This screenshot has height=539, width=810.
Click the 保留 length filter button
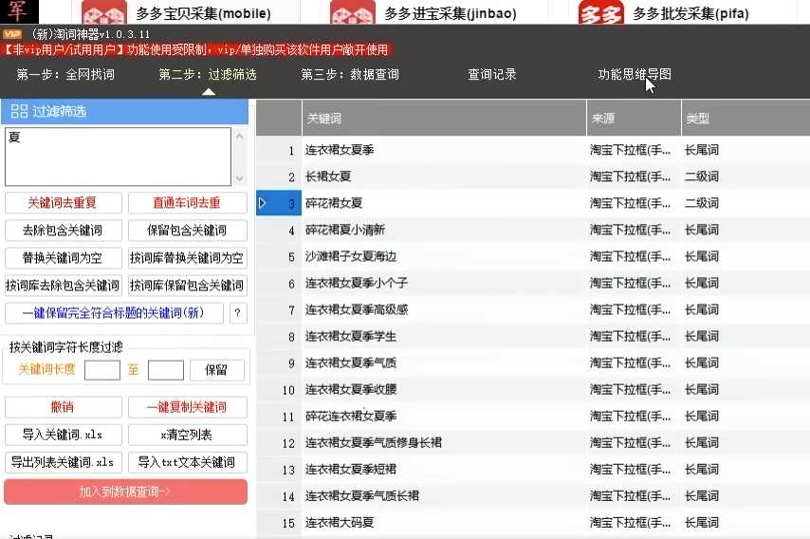[x=217, y=370]
